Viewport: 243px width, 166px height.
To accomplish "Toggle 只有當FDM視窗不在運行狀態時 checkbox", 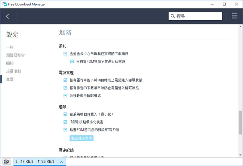I will click(72, 61).
